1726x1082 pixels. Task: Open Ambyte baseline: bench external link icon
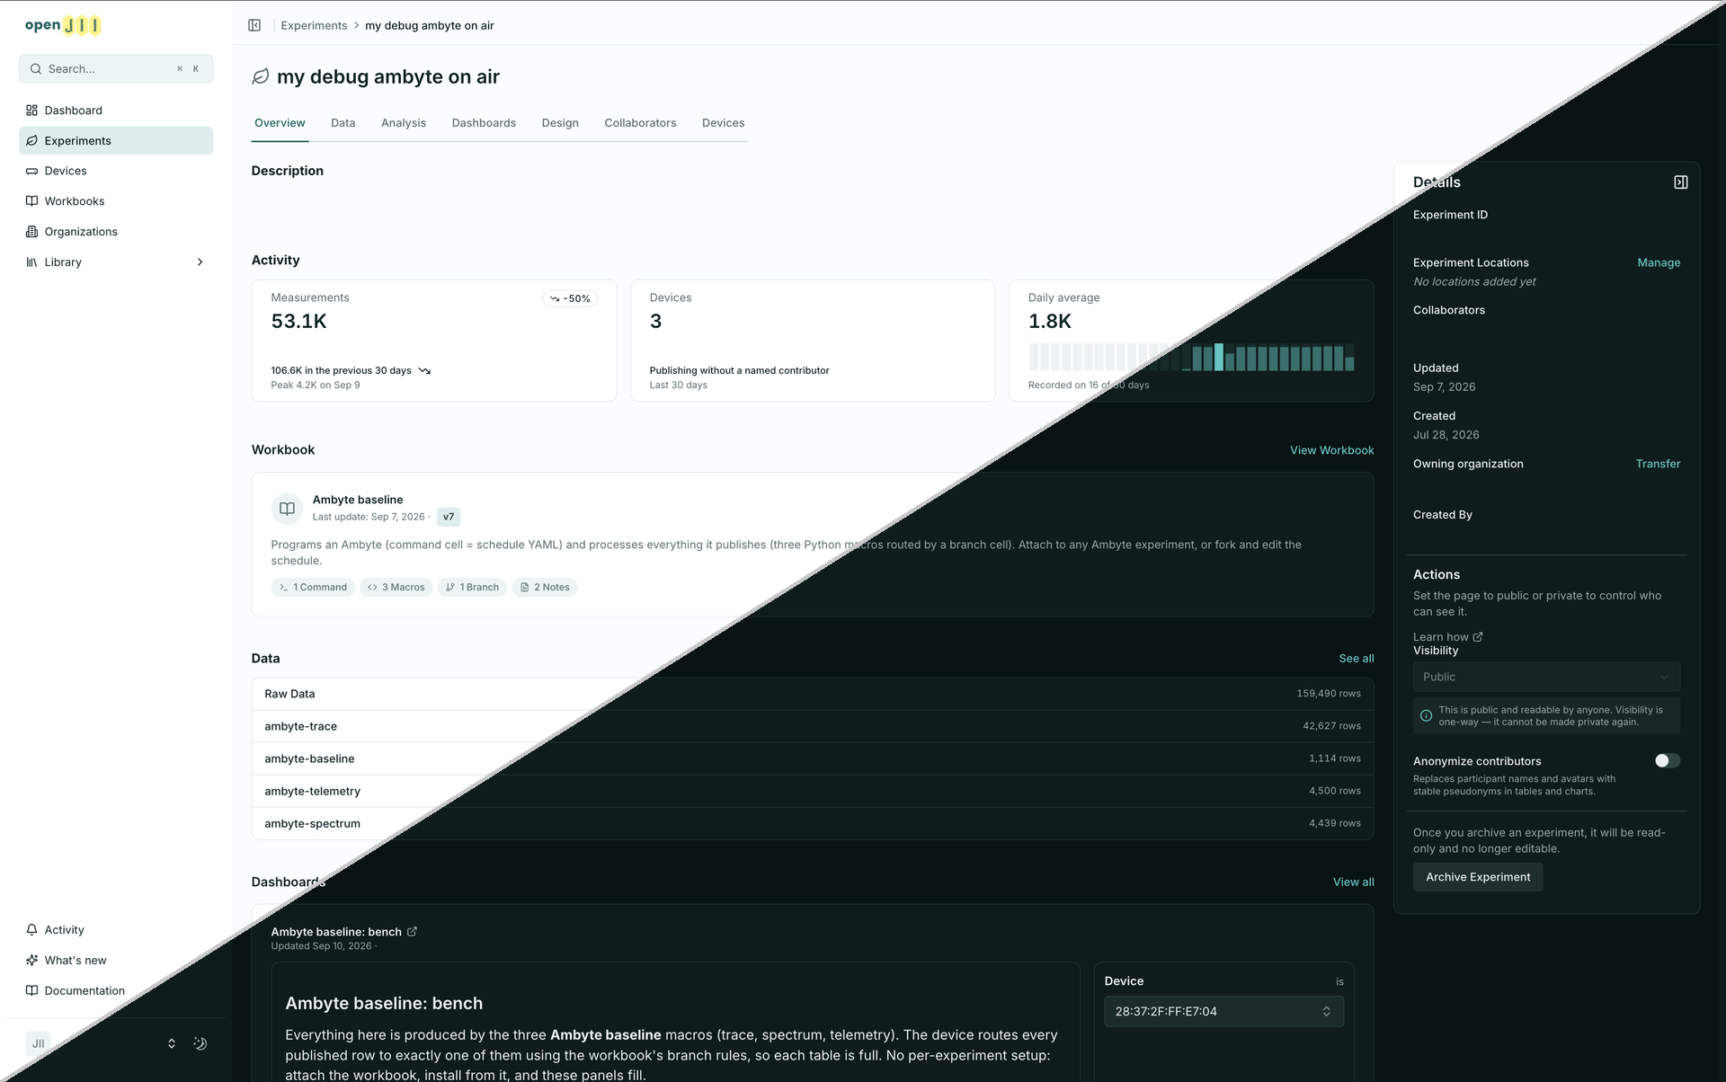[x=412, y=931]
